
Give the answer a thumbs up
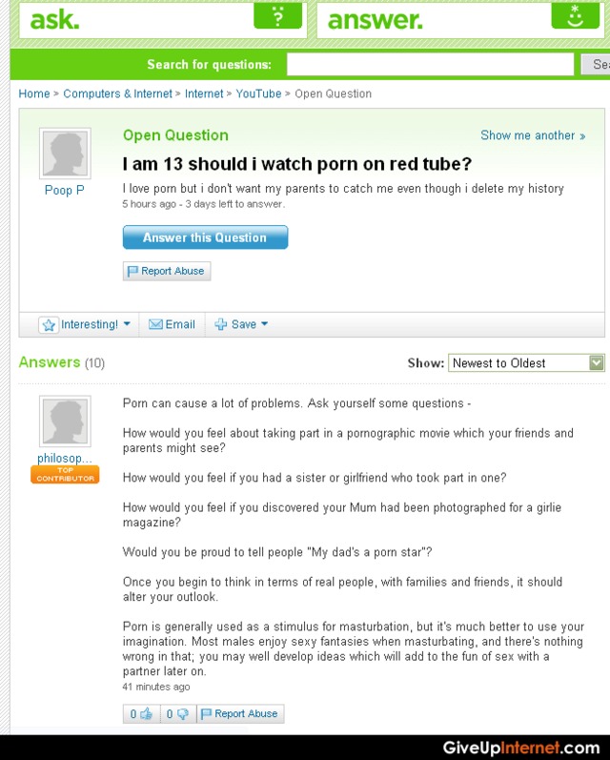tap(141, 713)
